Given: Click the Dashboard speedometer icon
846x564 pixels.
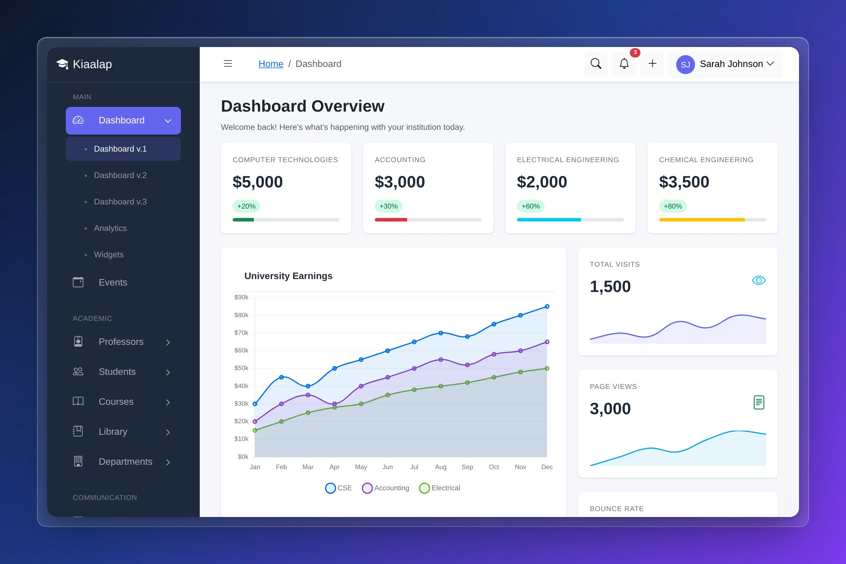Looking at the screenshot, I should coord(78,120).
